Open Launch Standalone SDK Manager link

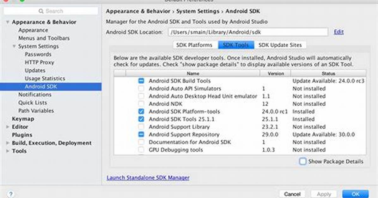tap(148, 178)
